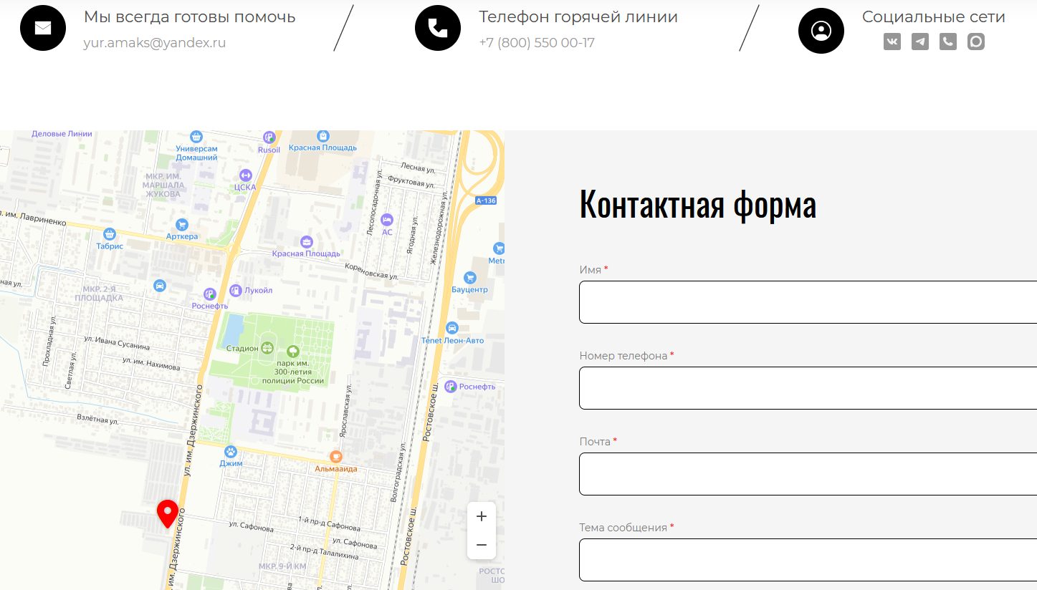Click the Имя input field
This screenshot has height=590, width=1037.
(x=803, y=301)
